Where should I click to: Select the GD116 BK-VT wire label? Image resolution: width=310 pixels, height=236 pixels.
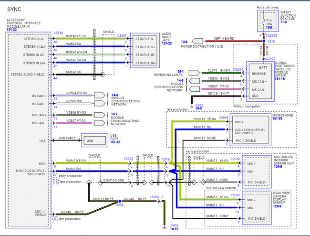coord(218,94)
